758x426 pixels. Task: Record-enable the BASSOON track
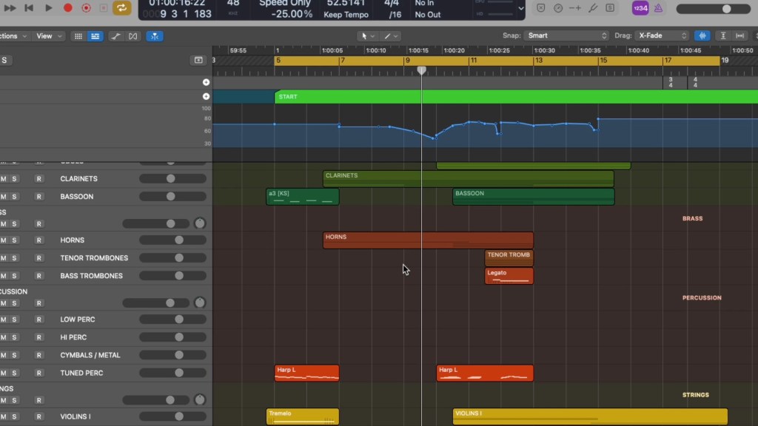tap(39, 197)
